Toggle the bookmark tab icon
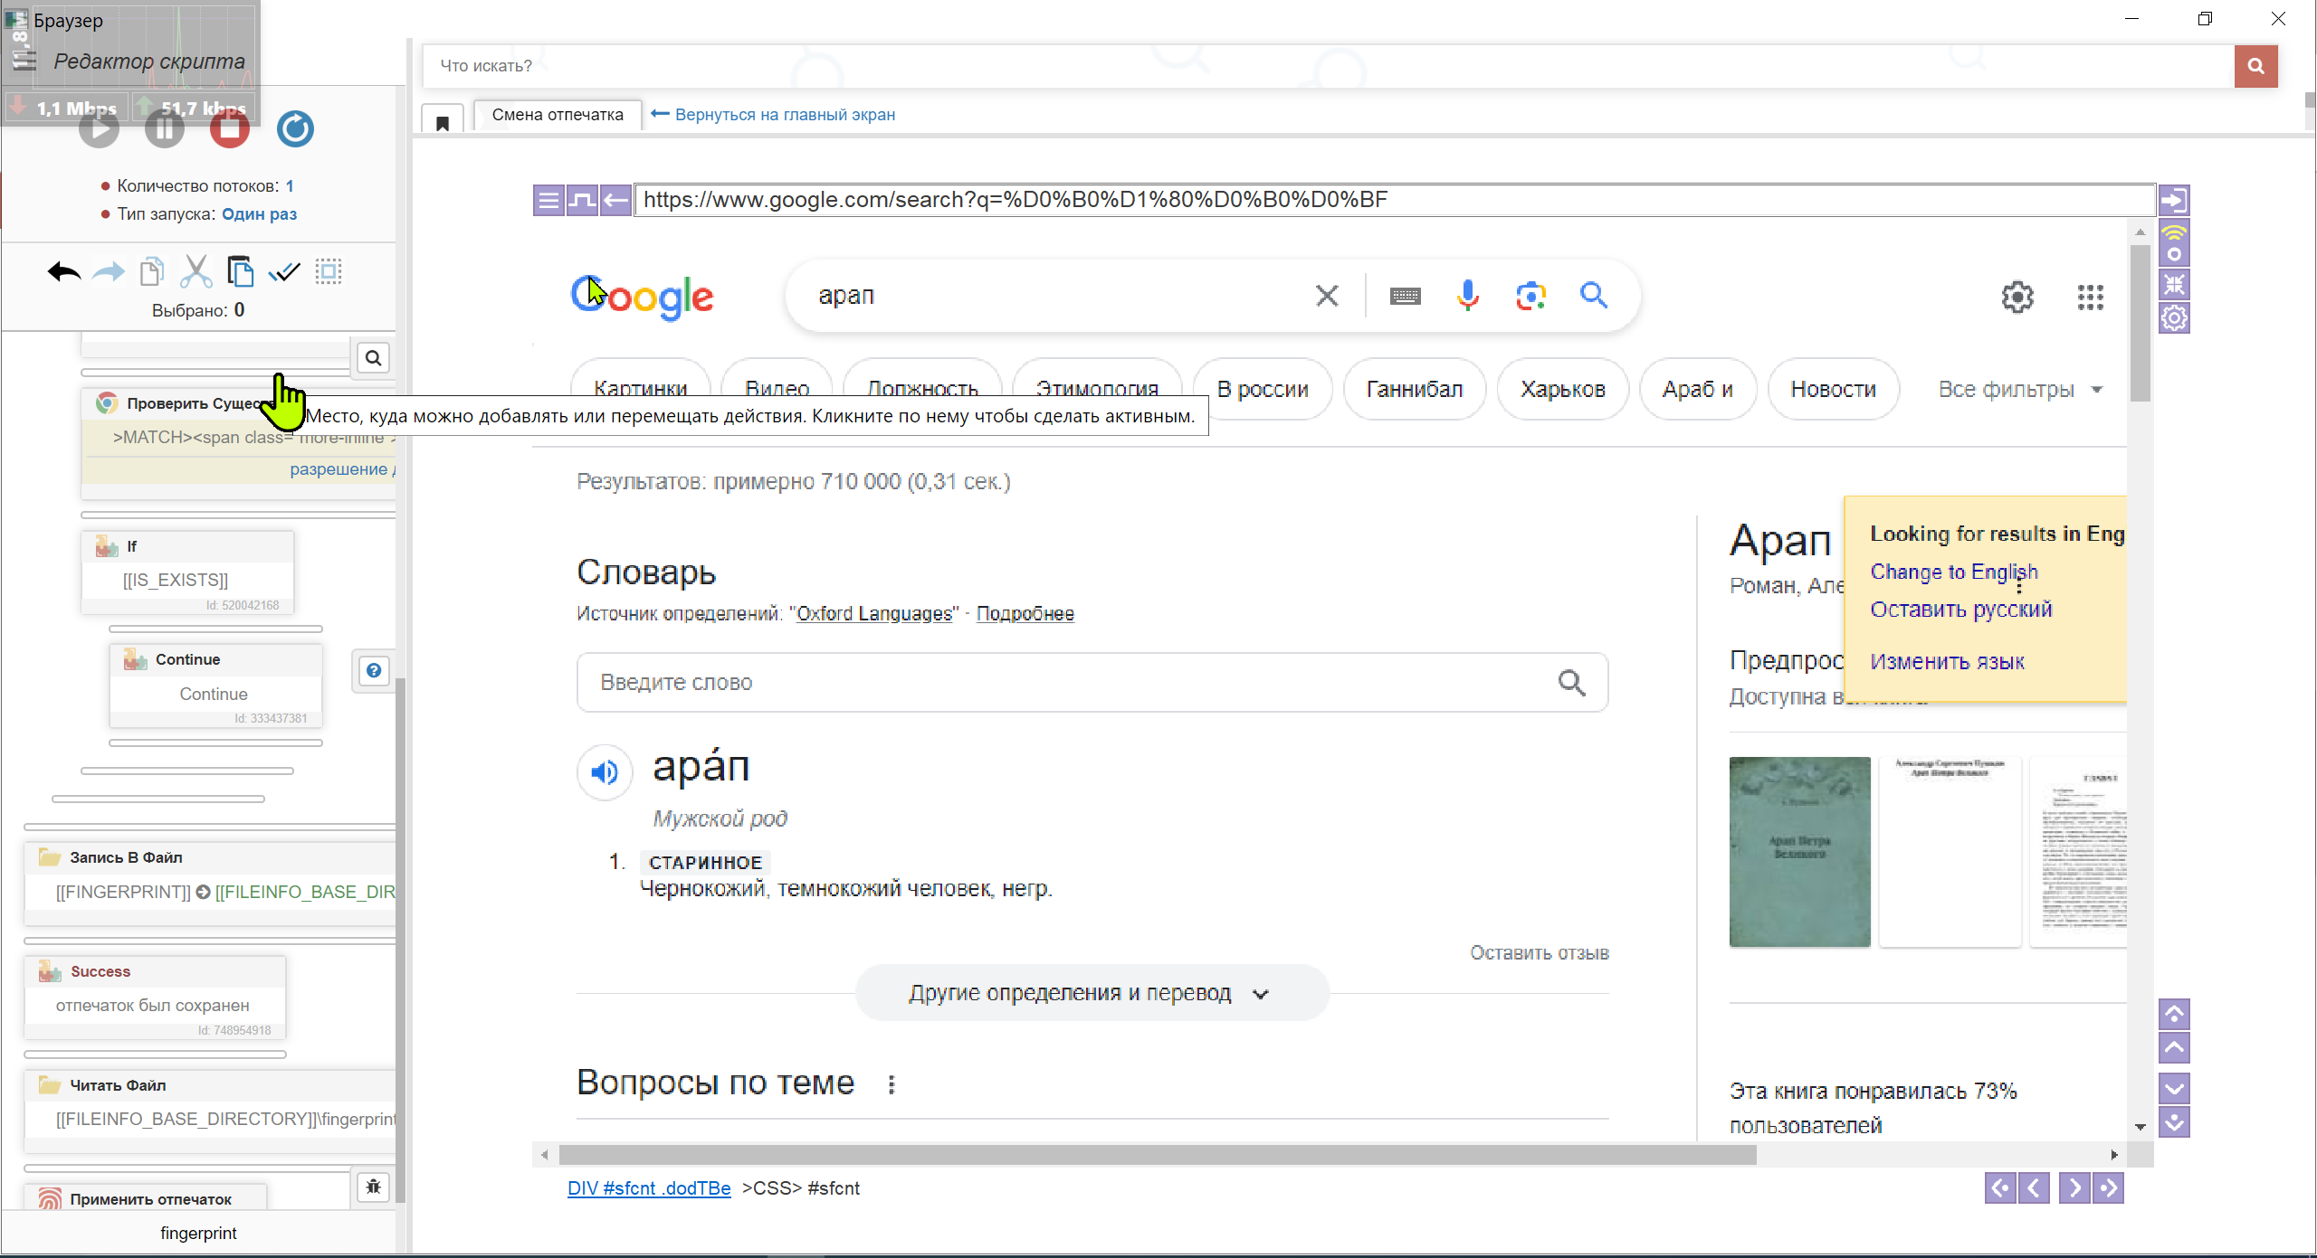The width and height of the screenshot is (2317, 1258). (x=443, y=121)
